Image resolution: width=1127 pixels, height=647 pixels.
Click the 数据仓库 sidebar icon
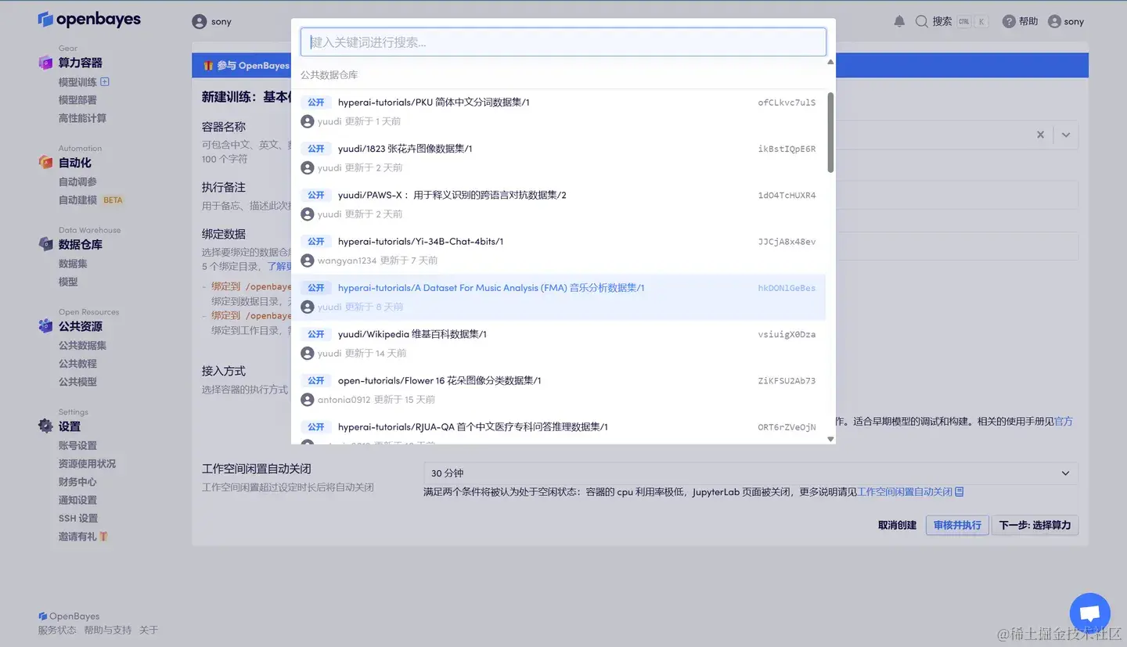coord(45,244)
